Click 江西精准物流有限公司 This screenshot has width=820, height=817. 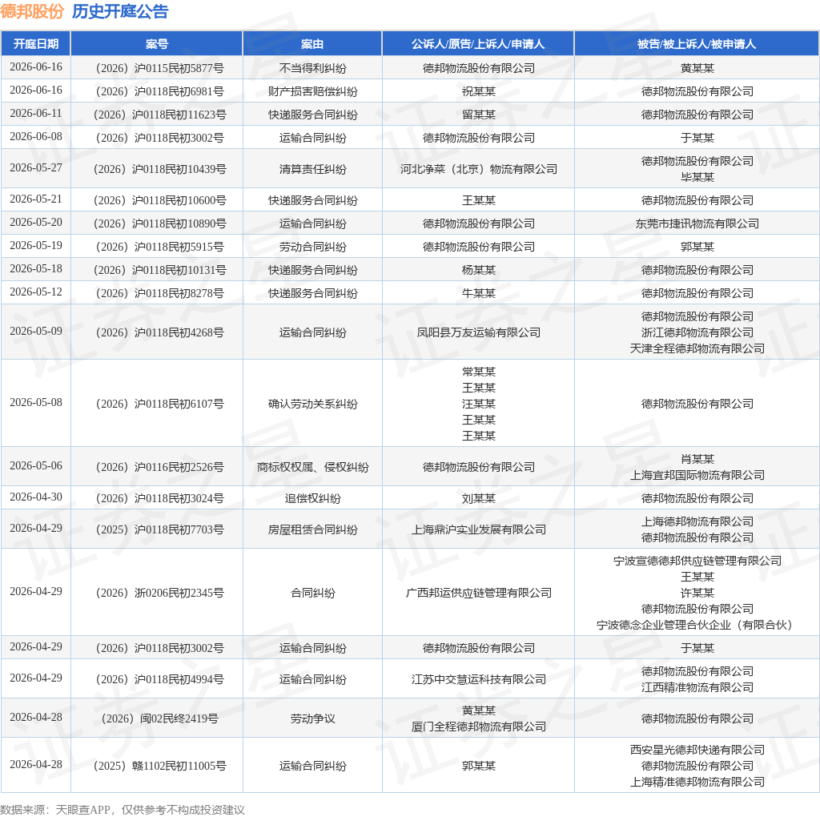[697, 688]
